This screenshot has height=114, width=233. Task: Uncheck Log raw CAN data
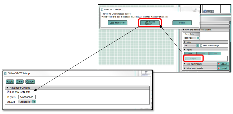(8, 92)
